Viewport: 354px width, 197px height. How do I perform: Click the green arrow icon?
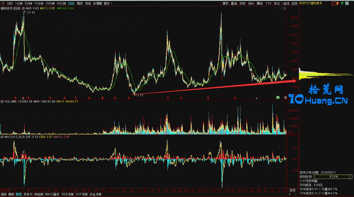click(342, 3)
